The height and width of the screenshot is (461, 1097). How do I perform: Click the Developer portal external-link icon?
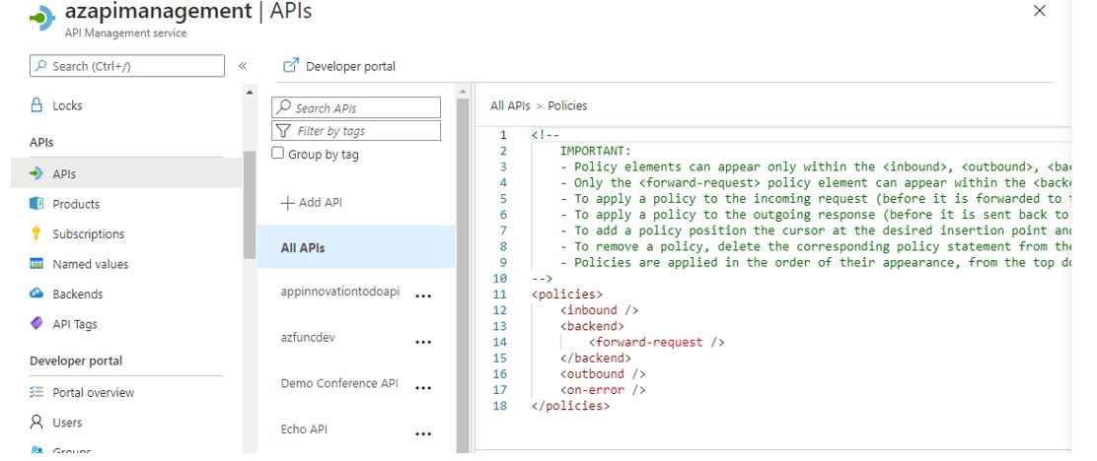[290, 66]
